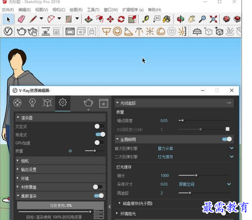
Task: Open the Materials tab in asset editor
Action: tap(18, 103)
